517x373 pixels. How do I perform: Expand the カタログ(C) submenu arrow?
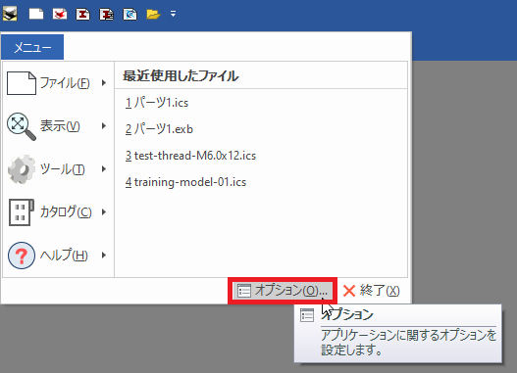pyautogui.click(x=104, y=211)
